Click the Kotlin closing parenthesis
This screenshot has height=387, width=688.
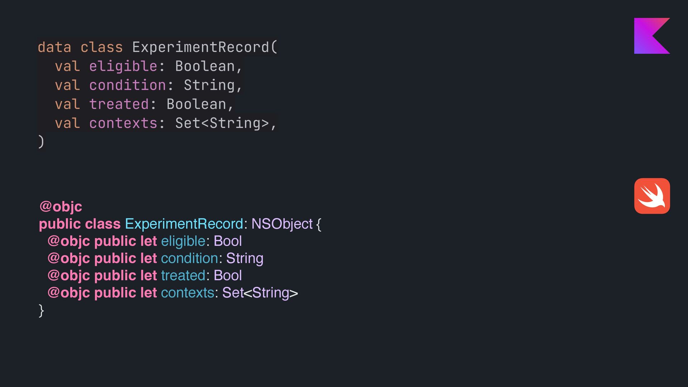(x=41, y=142)
